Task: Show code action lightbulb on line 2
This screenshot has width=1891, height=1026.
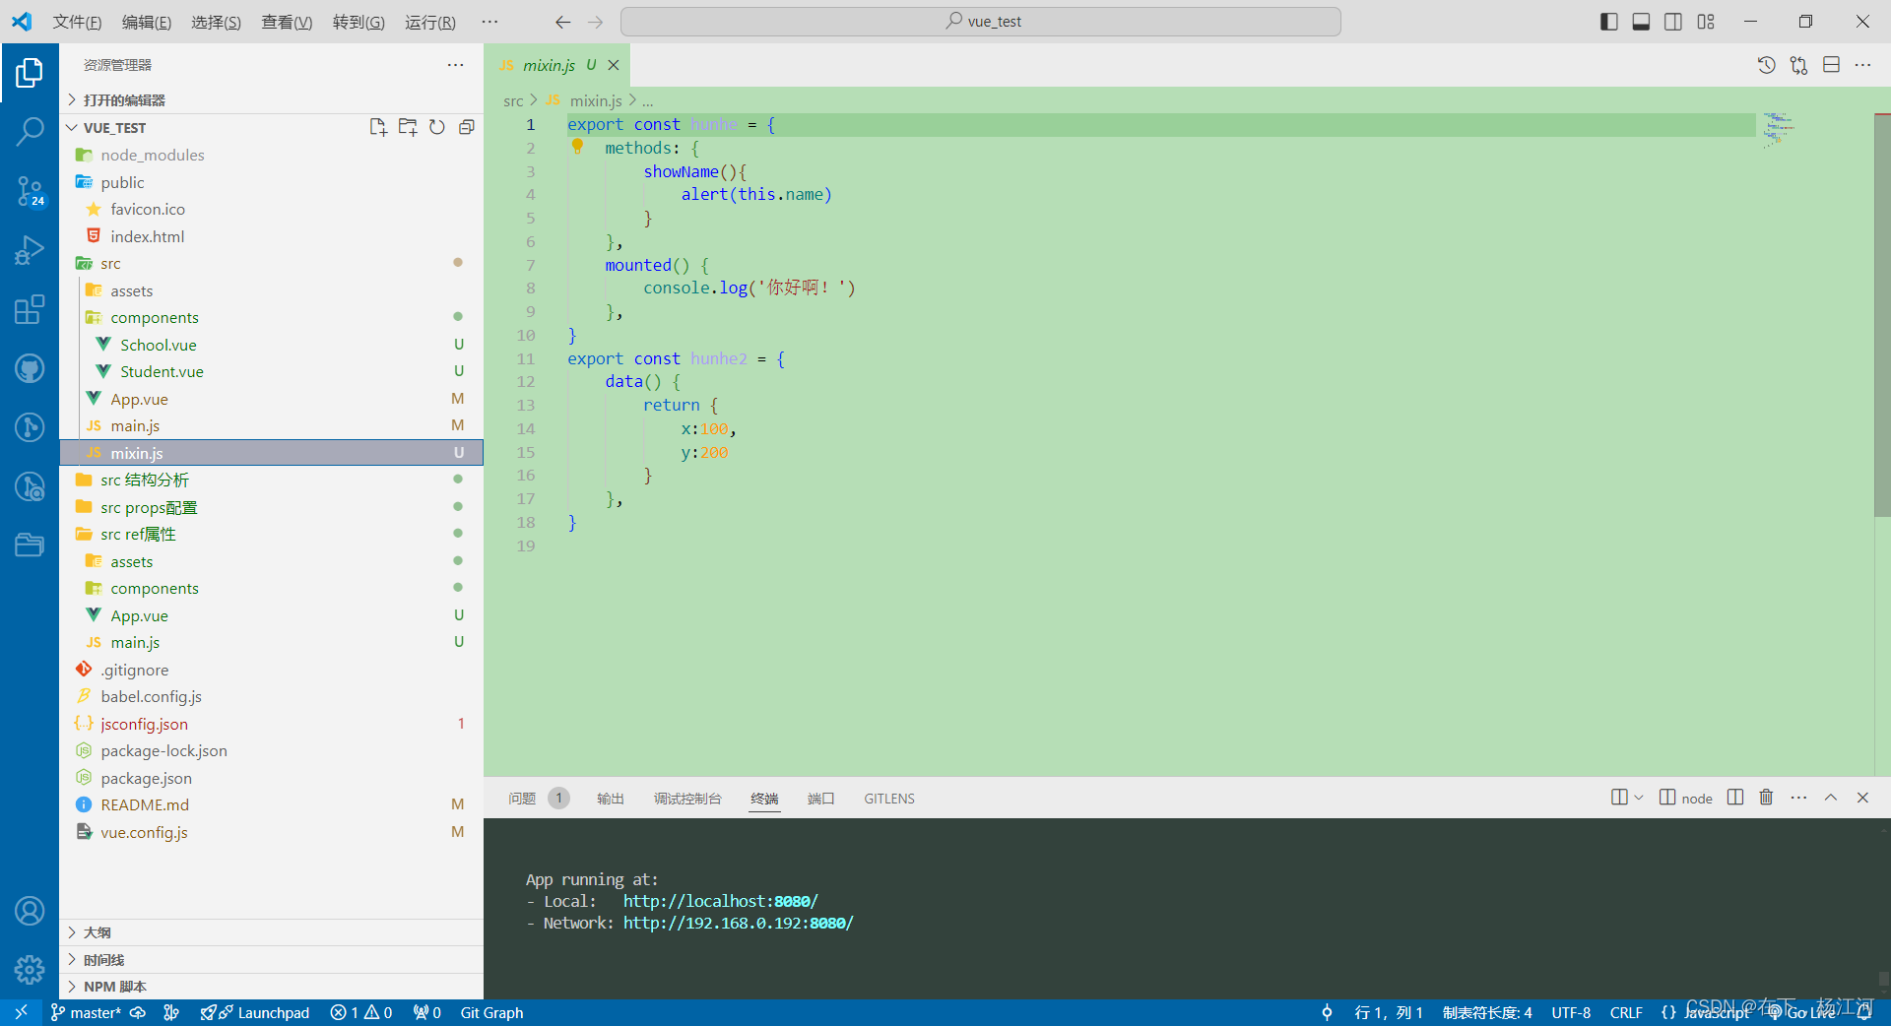Action: (578, 147)
